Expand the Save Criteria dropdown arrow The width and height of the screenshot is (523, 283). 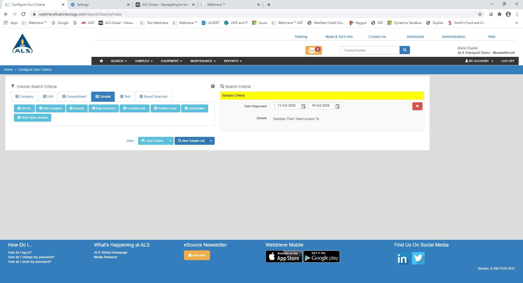pos(170,141)
